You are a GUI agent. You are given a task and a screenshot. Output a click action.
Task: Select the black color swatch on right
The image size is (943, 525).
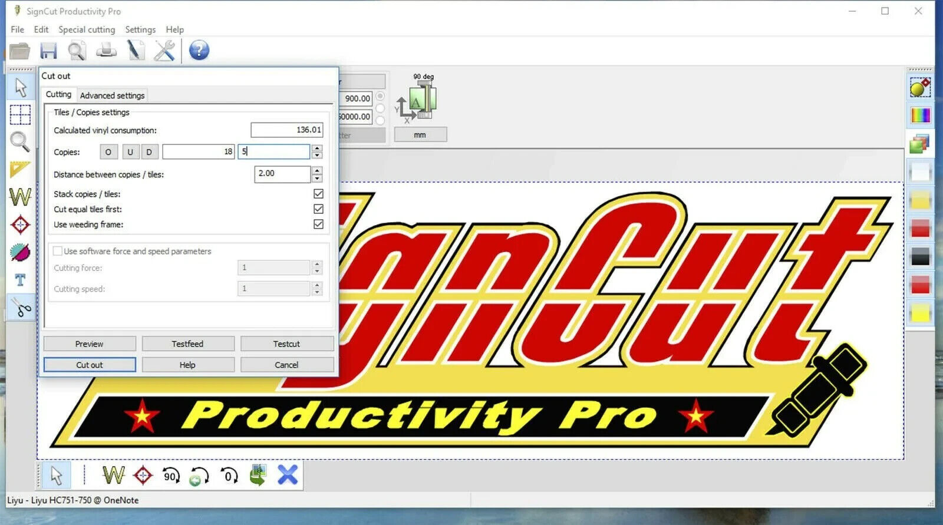coord(920,257)
